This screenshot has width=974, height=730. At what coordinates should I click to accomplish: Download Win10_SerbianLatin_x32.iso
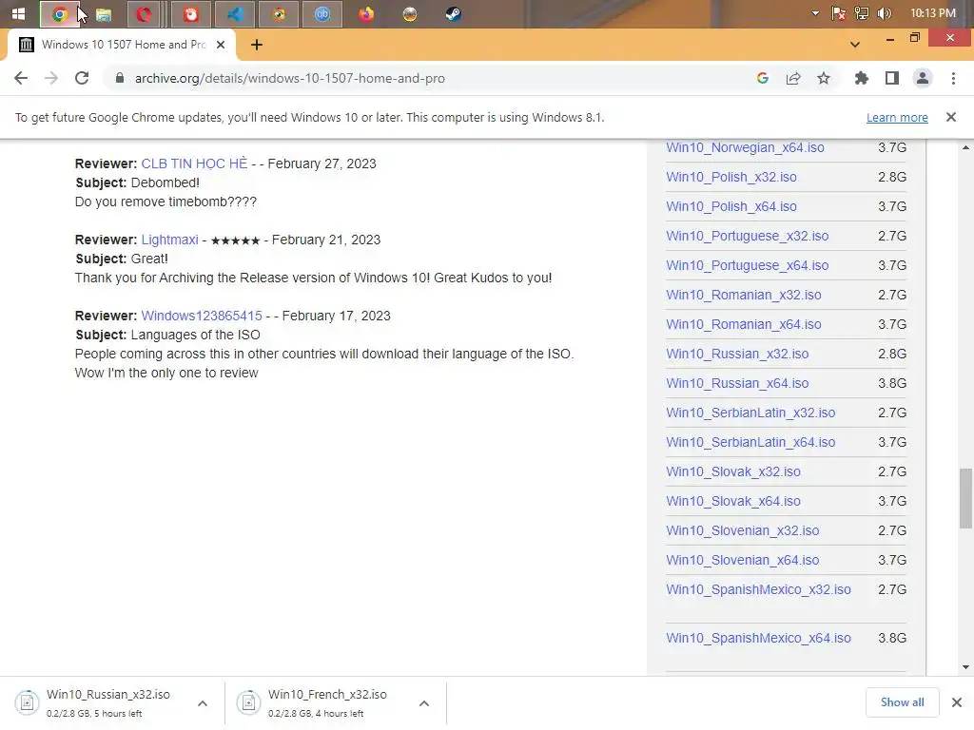click(750, 413)
